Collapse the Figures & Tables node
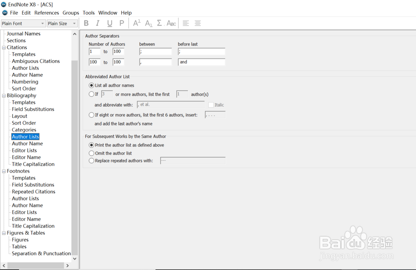 click(4, 233)
